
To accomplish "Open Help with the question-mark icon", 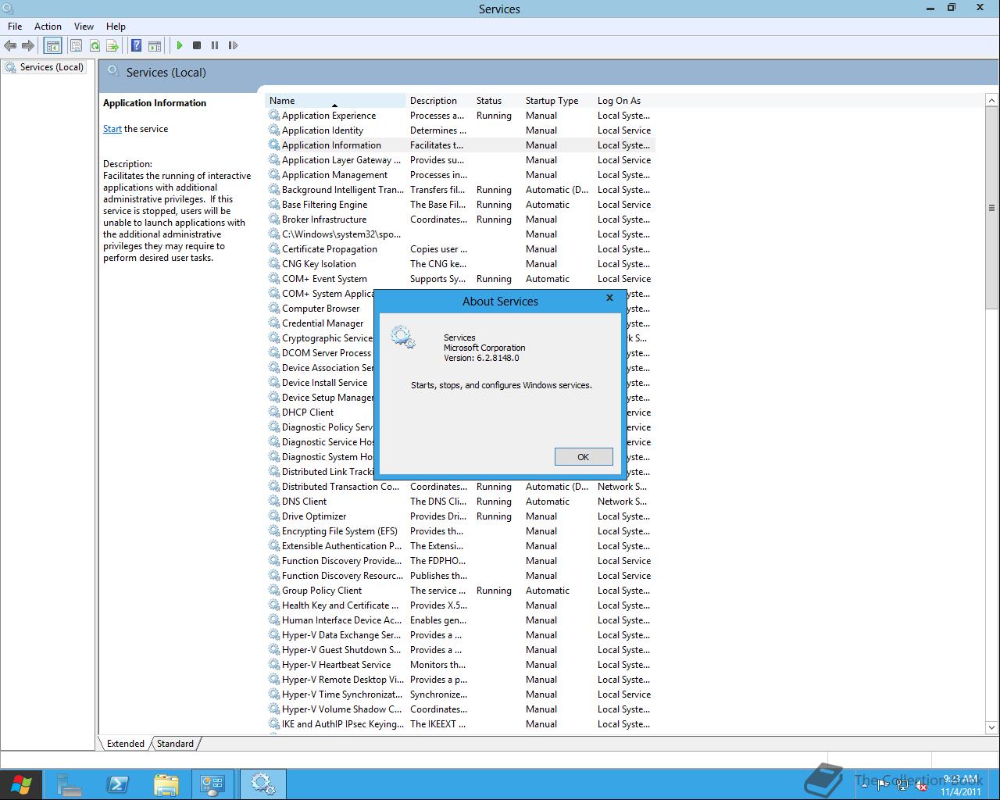I will pyautogui.click(x=136, y=45).
